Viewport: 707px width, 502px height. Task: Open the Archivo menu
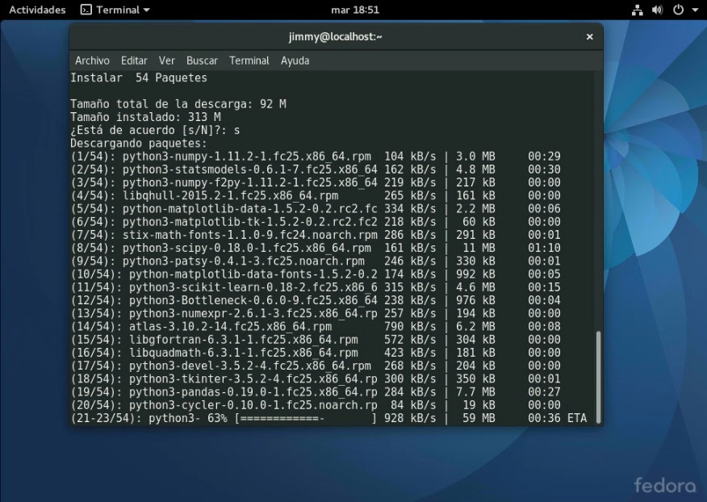tap(92, 61)
